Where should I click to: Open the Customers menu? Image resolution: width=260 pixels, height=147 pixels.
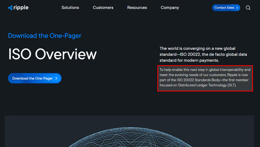coord(103,8)
